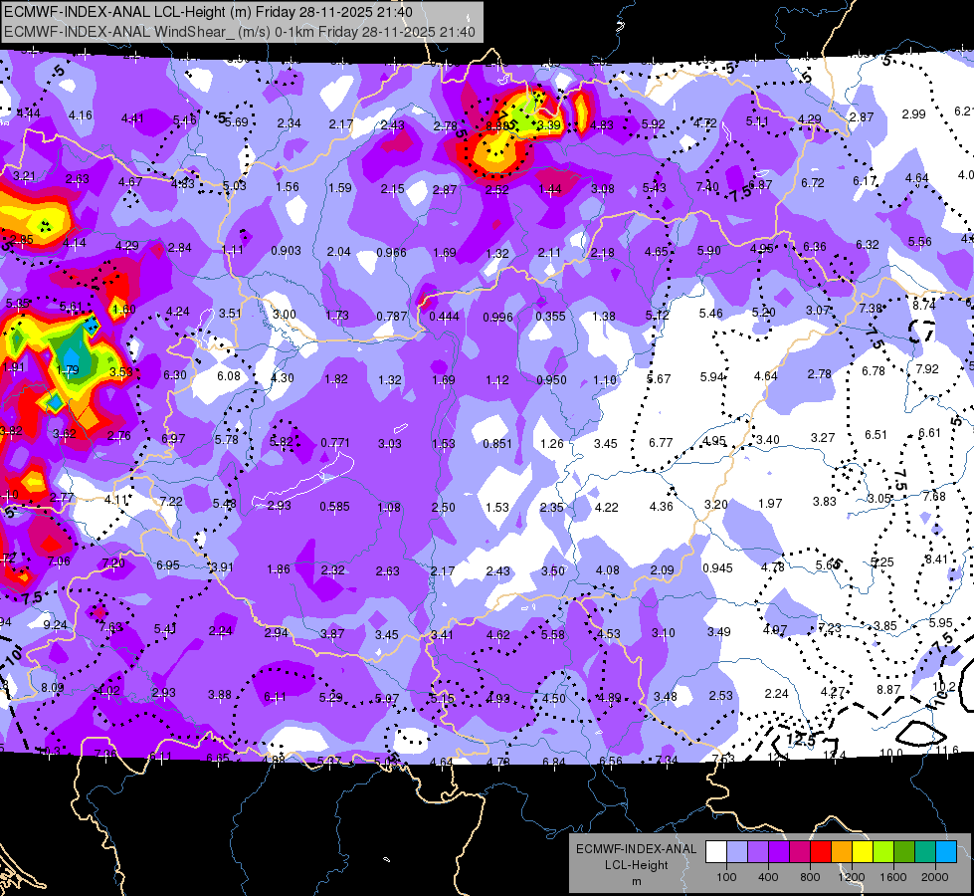The image size is (974, 896).
Task: Click the legend tick value '100'
Action: tap(726, 877)
